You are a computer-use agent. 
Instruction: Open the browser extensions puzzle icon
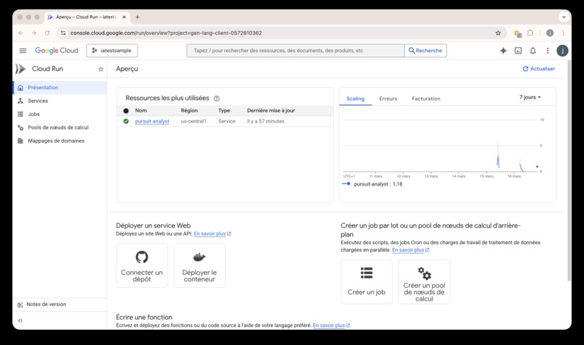point(530,33)
